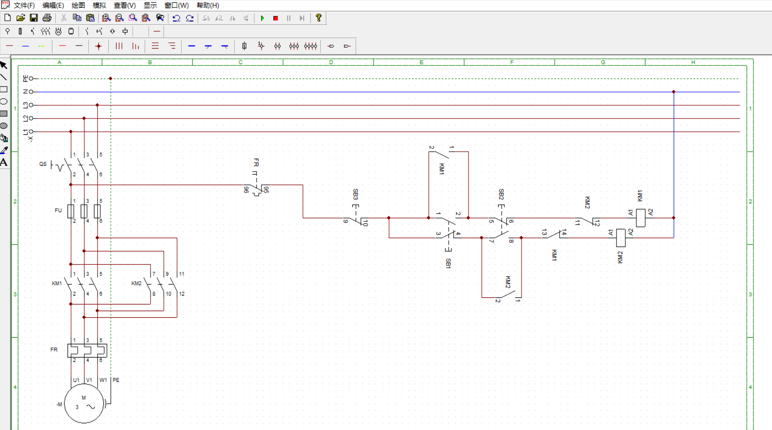Open the 文件(F) menu
772x430 pixels.
[24, 5]
